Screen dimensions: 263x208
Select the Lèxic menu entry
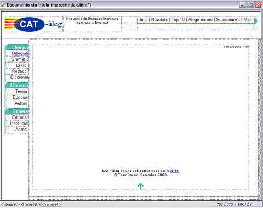21,65
